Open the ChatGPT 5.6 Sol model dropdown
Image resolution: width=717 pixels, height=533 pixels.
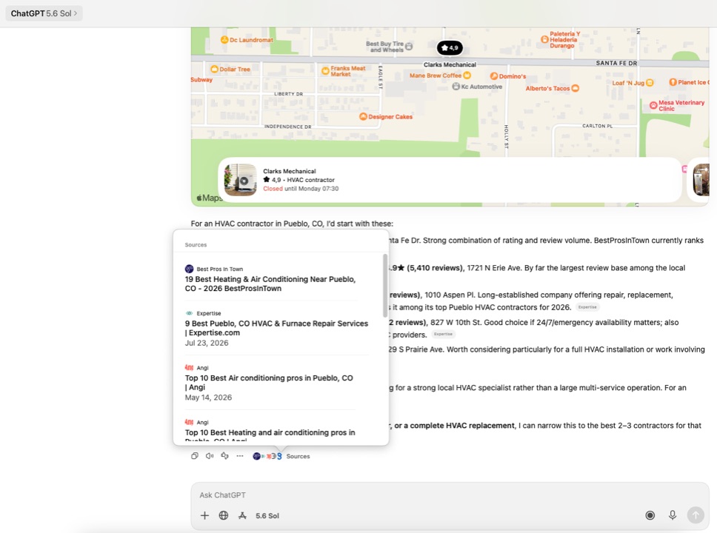(44, 13)
